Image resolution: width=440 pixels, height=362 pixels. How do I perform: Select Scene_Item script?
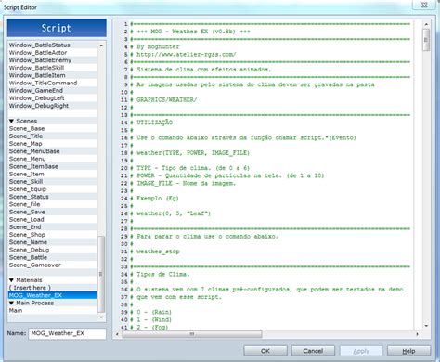tap(53, 174)
